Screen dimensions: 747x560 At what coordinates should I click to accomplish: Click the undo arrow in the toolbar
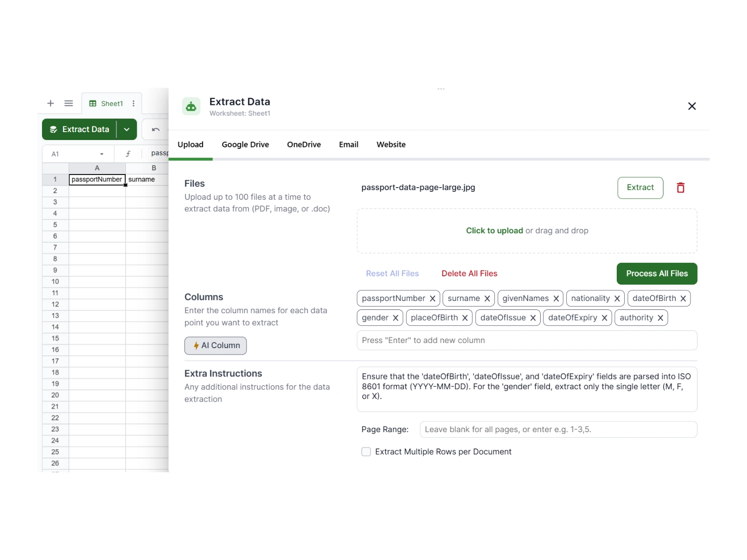[x=156, y=129]
